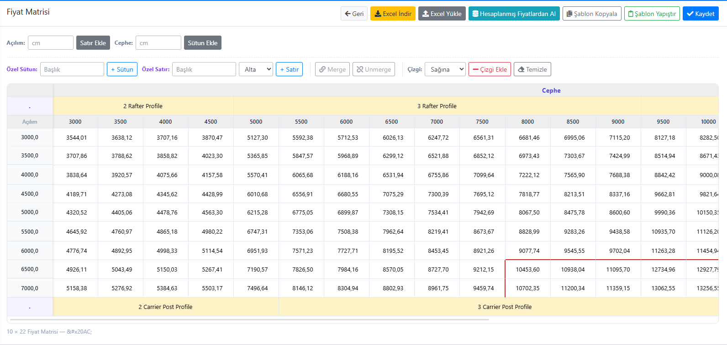The height and width of the screenshot is (345, 727).
Task: Upload a file with Excel Yükle
Action: click(442, 14)
